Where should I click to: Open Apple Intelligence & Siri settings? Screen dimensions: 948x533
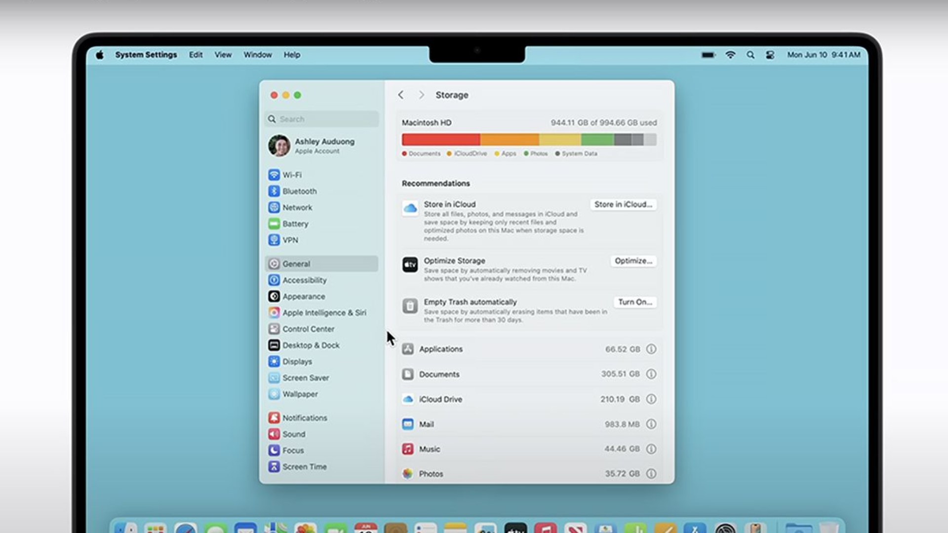[x=321, y=312]
